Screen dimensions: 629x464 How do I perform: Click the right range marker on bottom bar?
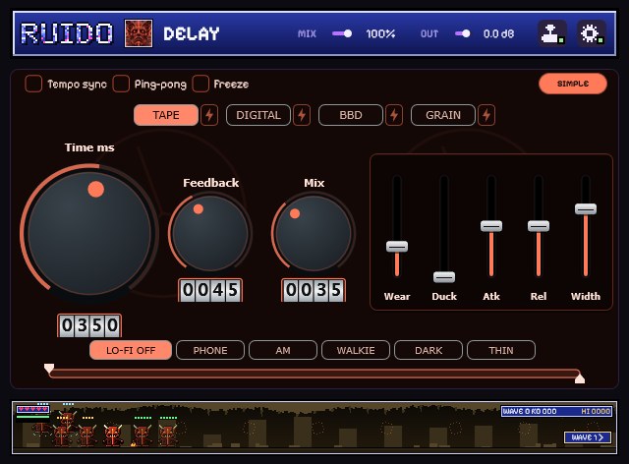pos(580,378)
